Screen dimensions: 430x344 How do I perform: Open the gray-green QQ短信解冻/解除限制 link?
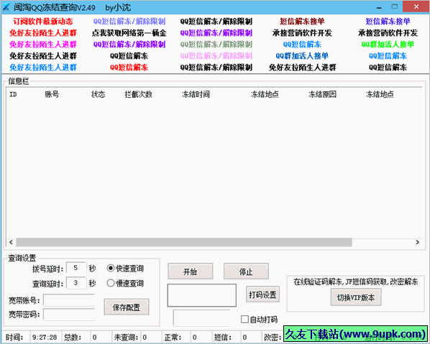coord(216,45)
